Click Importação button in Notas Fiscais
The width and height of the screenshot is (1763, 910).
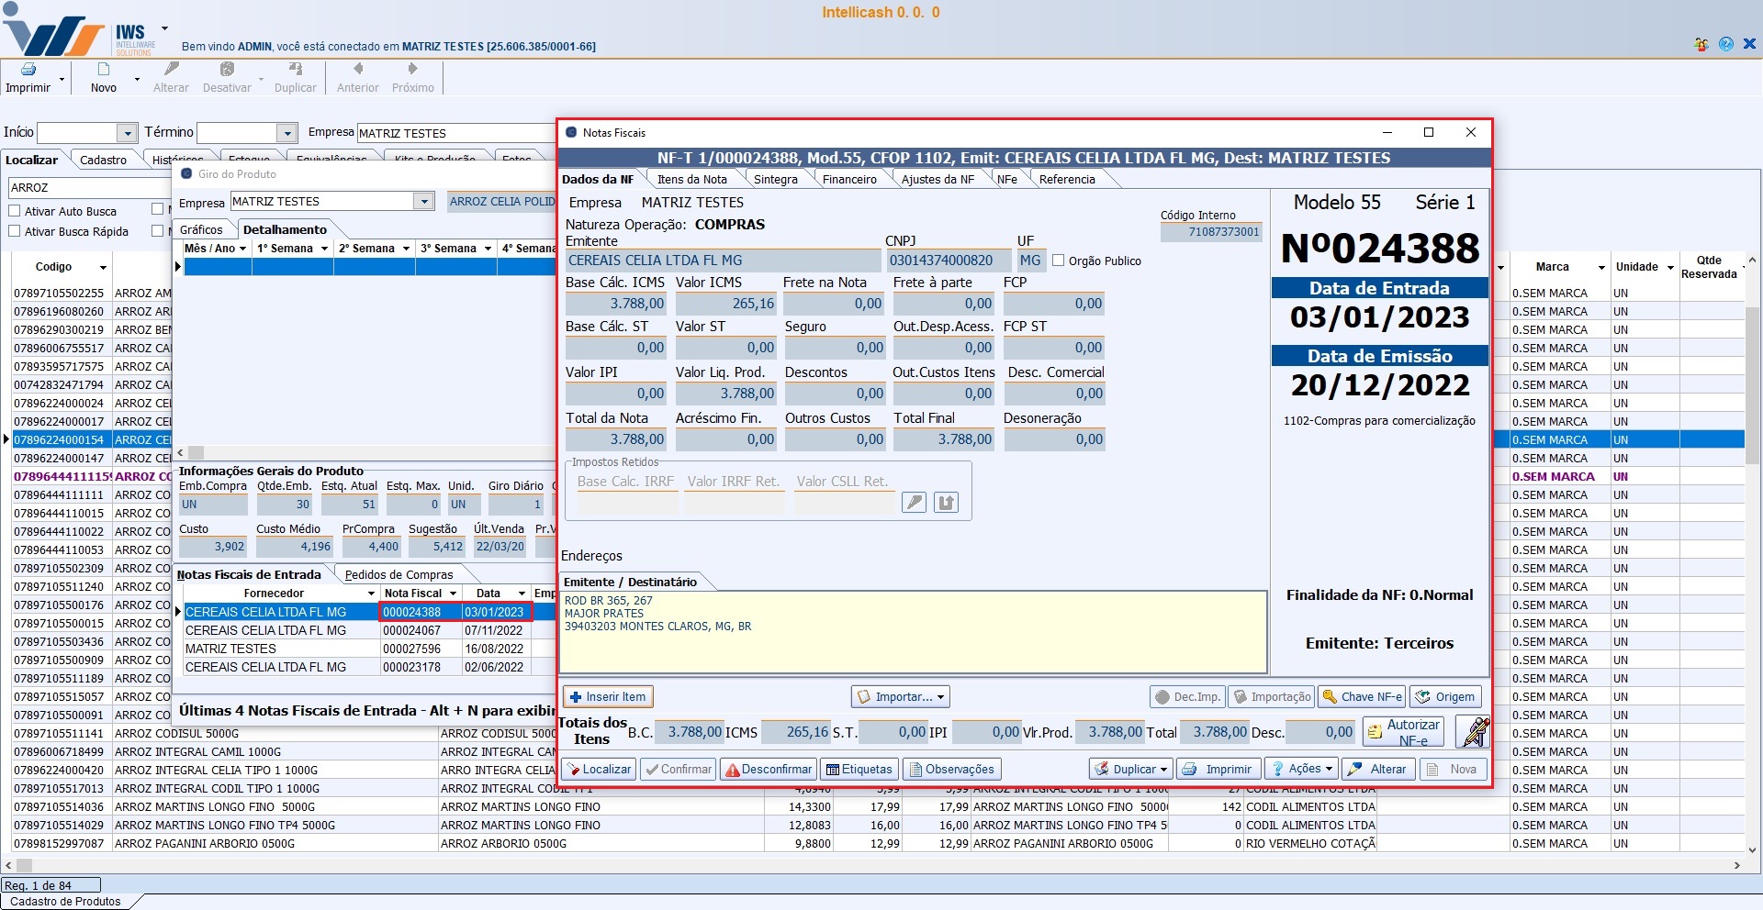(1272, 697)
